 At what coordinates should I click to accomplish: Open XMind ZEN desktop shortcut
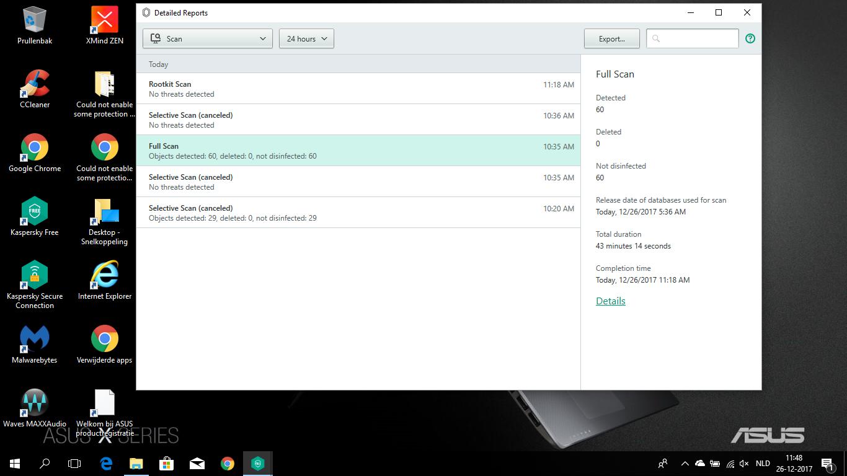104,25
